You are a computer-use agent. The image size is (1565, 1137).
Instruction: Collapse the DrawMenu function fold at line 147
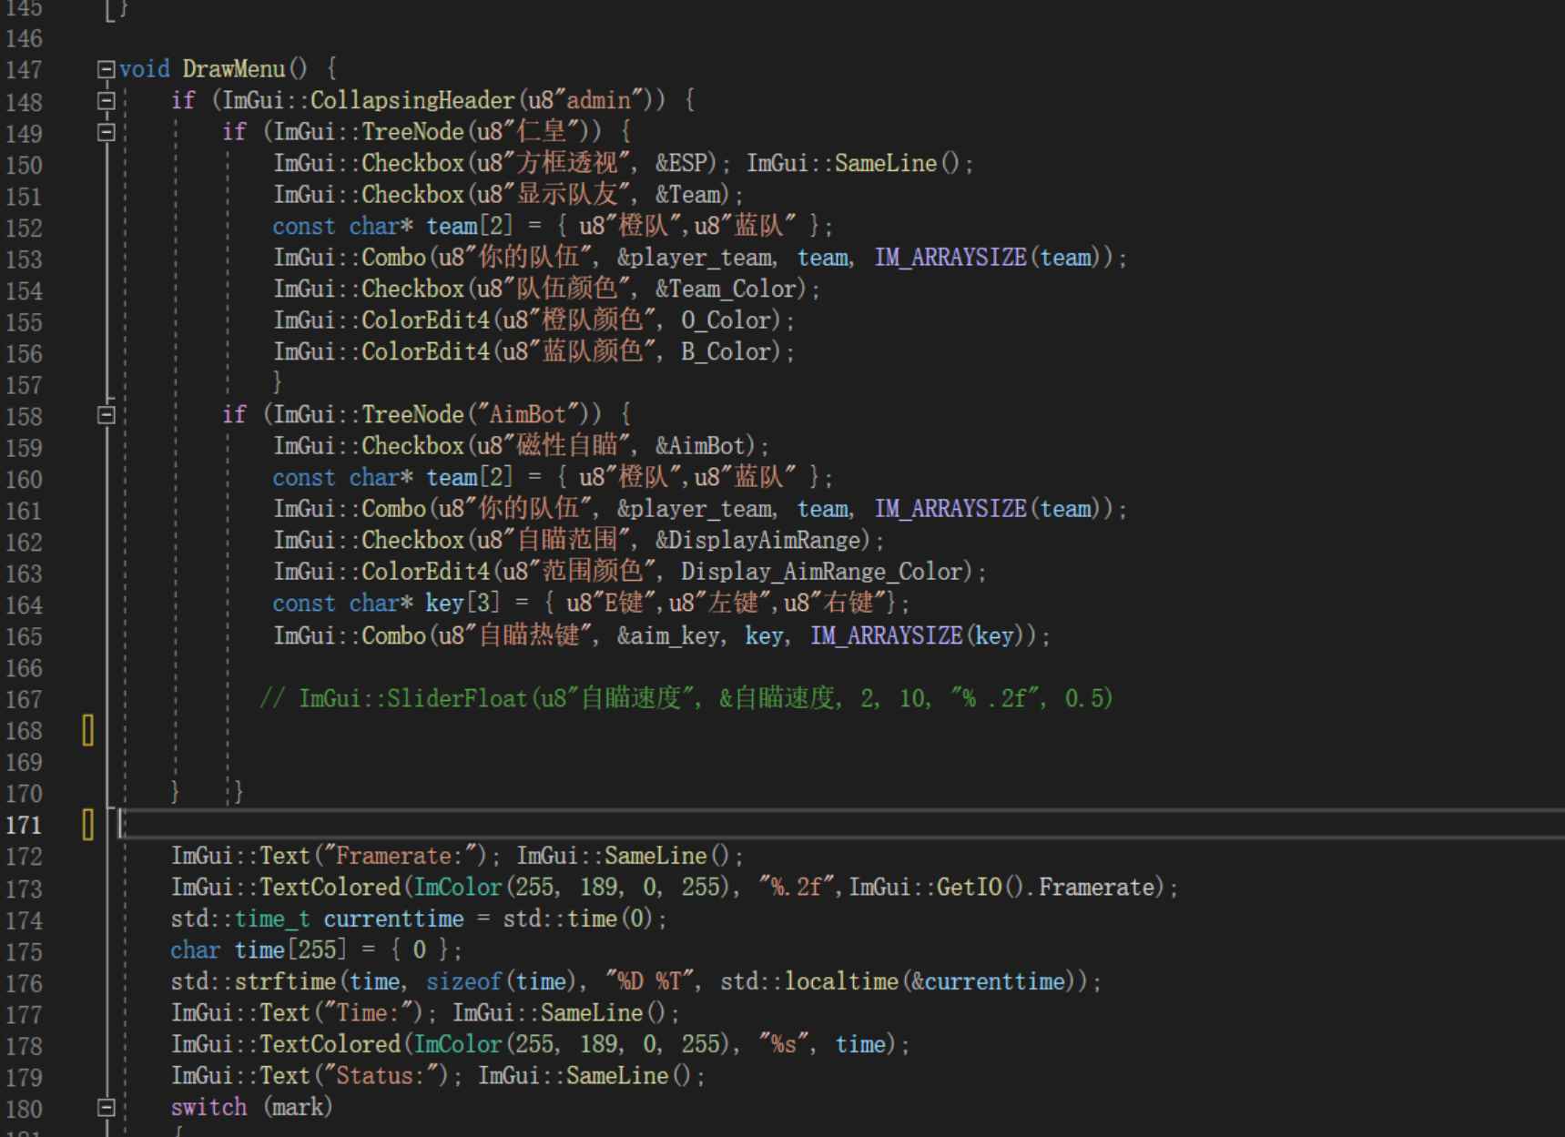107,68
